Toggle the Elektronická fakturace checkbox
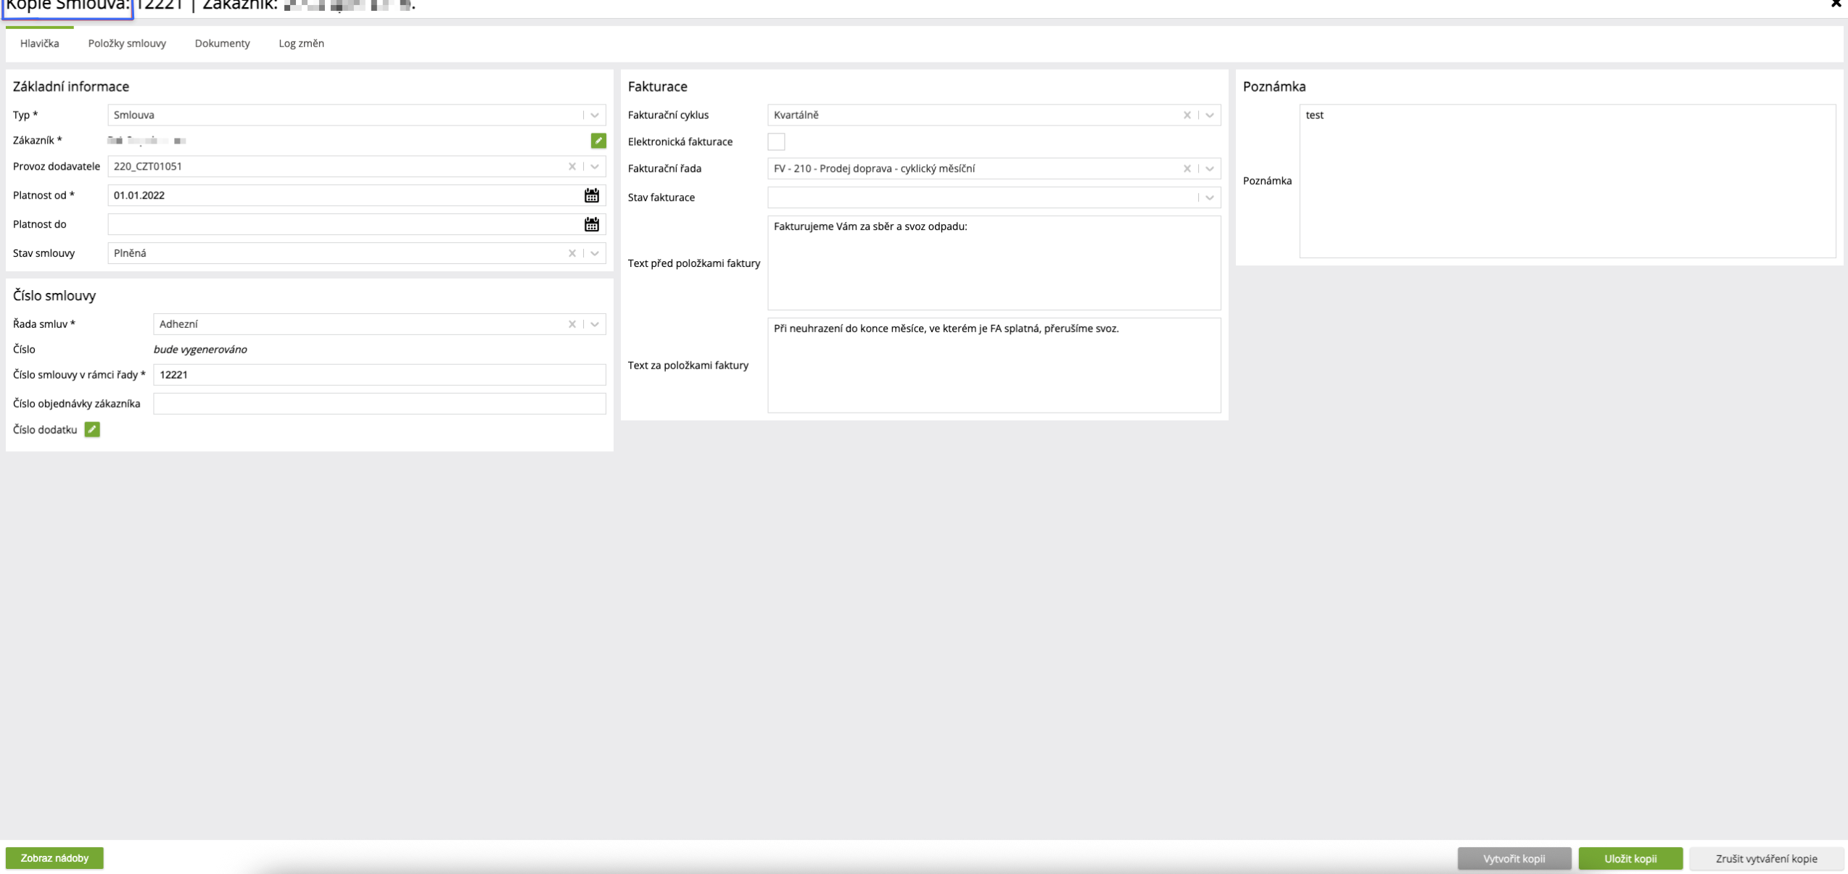The height and width of the screenshot is (874, 1848). tap(776, 141)
